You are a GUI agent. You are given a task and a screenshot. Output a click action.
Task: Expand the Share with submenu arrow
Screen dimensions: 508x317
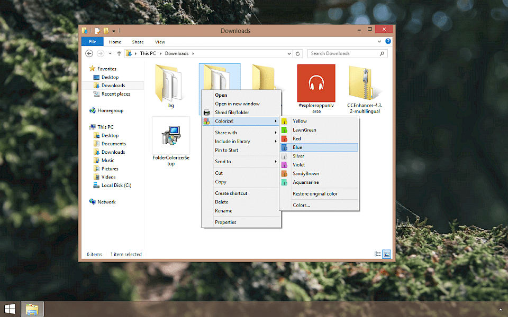[x=276, y=133]
